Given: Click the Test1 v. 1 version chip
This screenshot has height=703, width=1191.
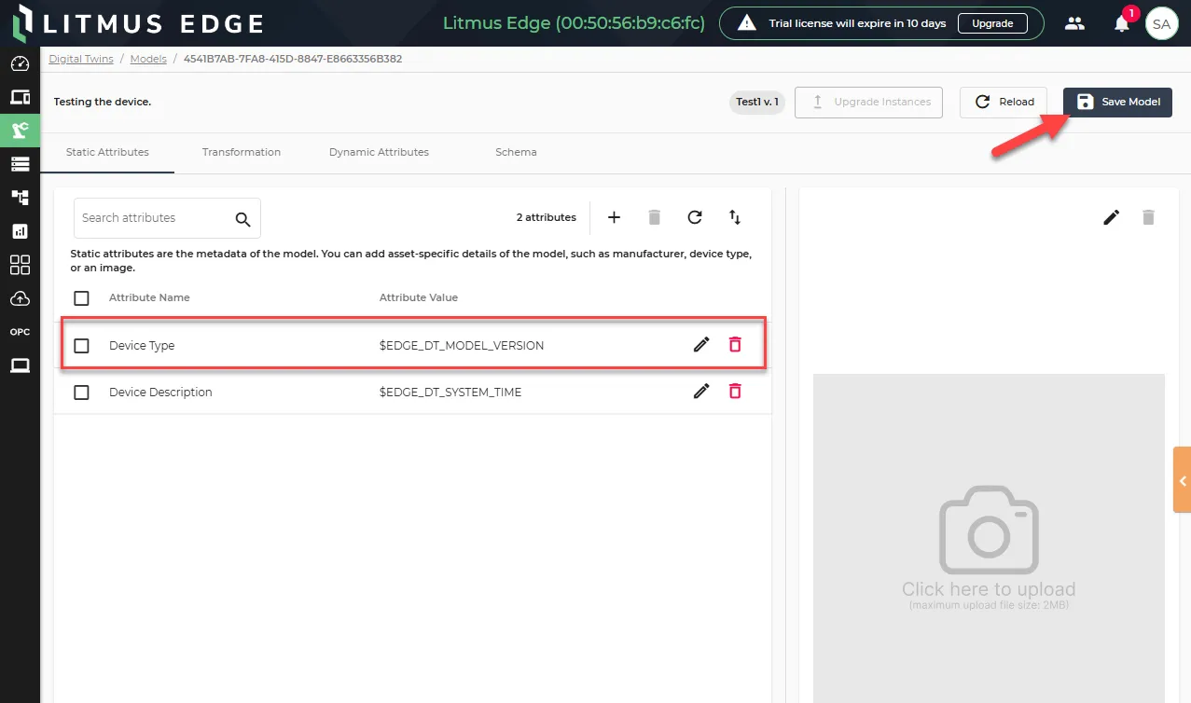Looking at the screenshot, I should coord(757,102).
